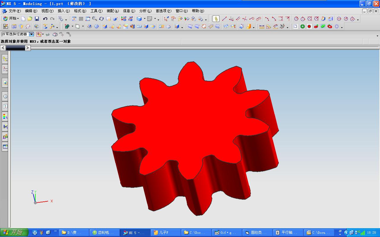Open the 装配(A) Assemblies menu
Screen dimensions: 380x237
[113, 11]
